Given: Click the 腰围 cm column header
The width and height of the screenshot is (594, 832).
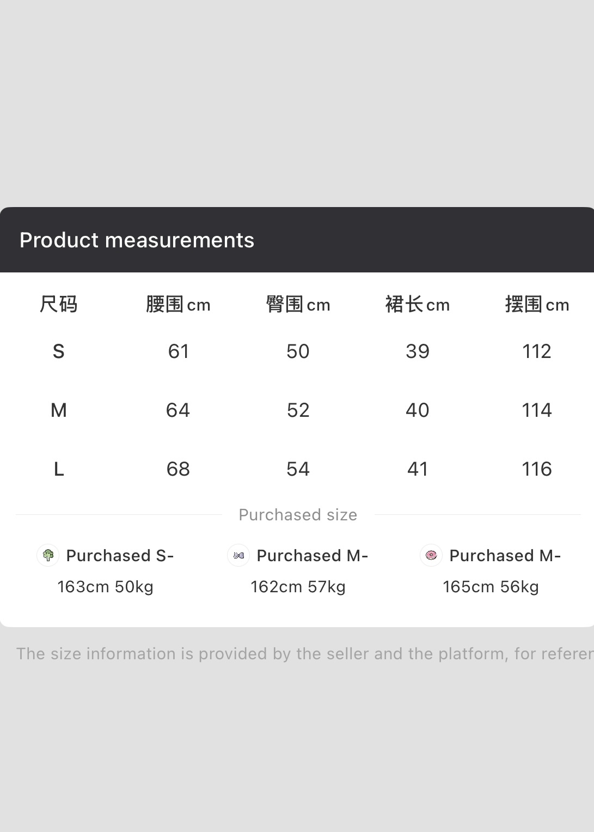Looking at the screenshot, I should coord(178,304).
